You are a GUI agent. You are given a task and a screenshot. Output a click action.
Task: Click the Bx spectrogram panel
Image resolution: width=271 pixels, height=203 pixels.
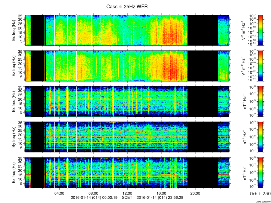pos(127,102)
